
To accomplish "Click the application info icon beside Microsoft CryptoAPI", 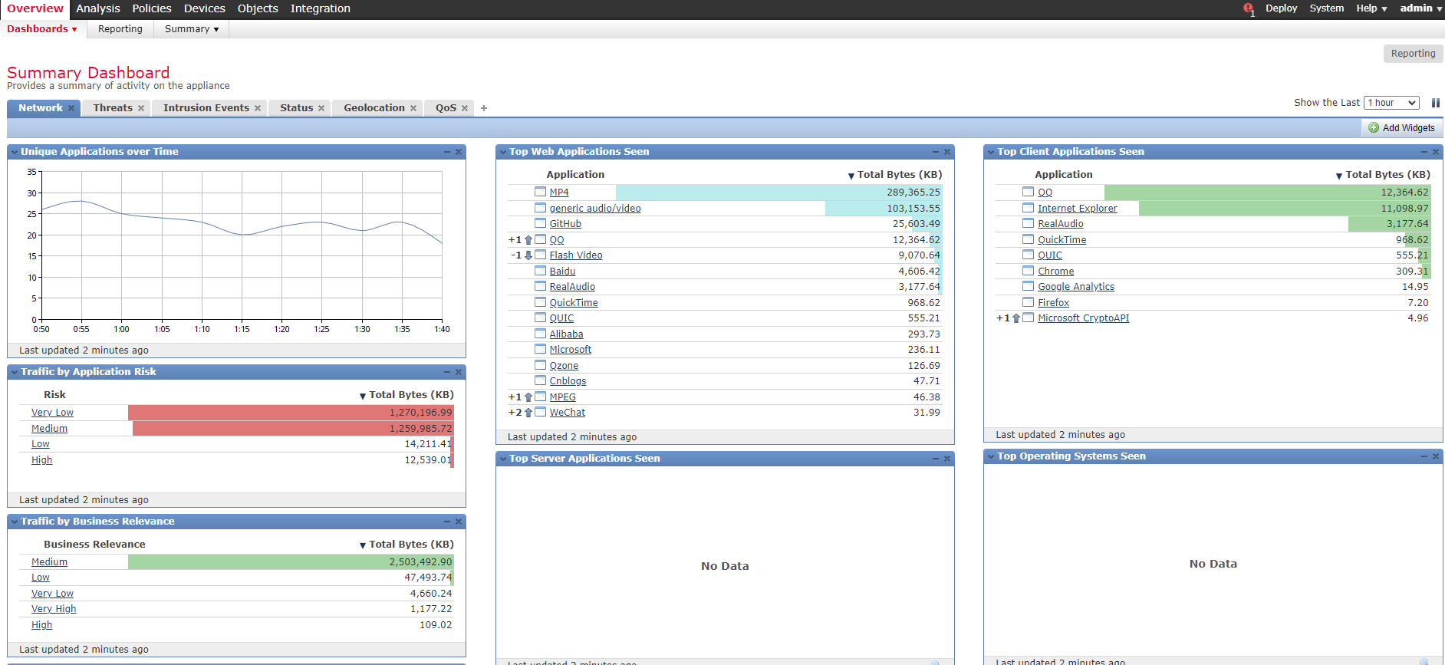I will 1029,318.
